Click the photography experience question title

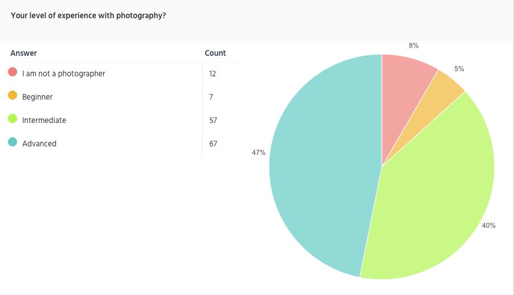(x=88, y=15)
